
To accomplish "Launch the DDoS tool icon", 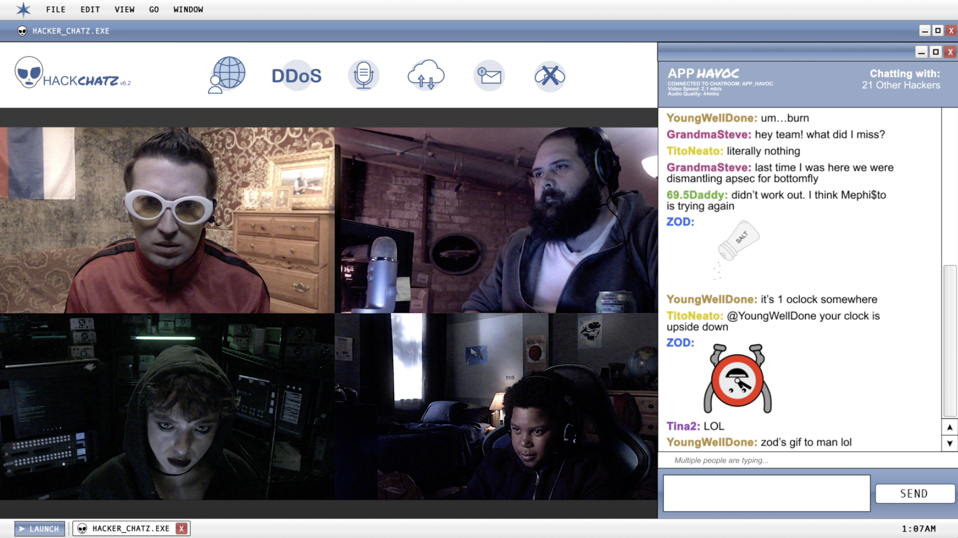I will 297,75.
